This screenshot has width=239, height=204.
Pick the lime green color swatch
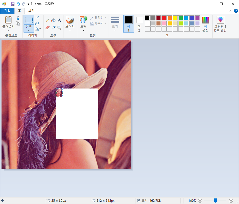click(181, 23)
